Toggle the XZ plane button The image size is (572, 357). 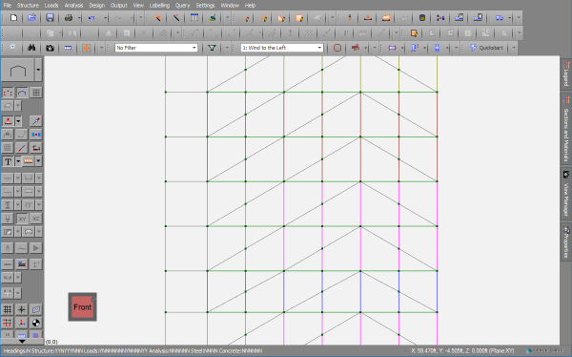[36, 219]
